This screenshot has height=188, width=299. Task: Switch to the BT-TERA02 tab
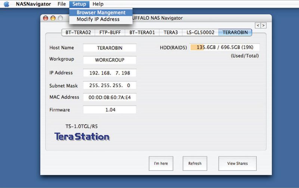(x=78, y=32)
